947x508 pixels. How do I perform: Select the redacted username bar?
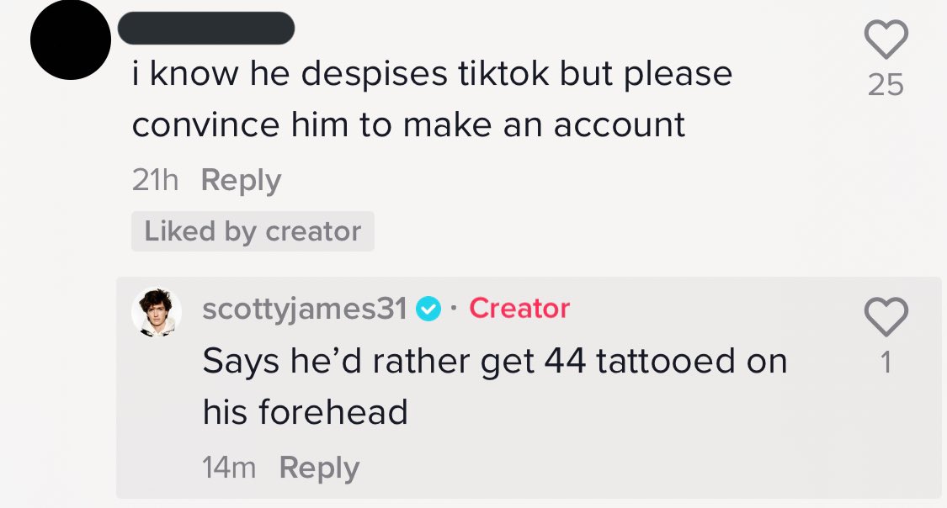point(206,28)
